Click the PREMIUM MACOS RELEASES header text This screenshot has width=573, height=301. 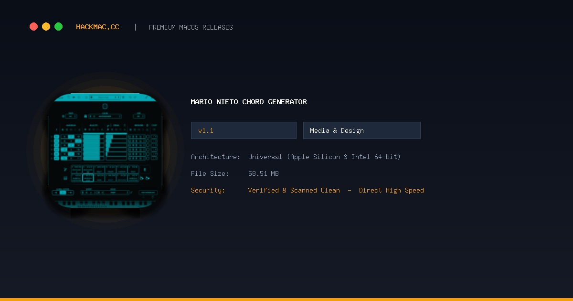click(191, 27)
